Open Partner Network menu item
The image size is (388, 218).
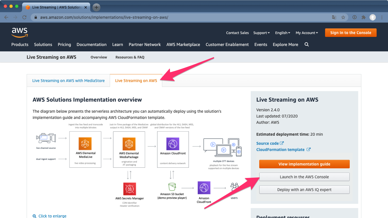(x=145, y=45)
